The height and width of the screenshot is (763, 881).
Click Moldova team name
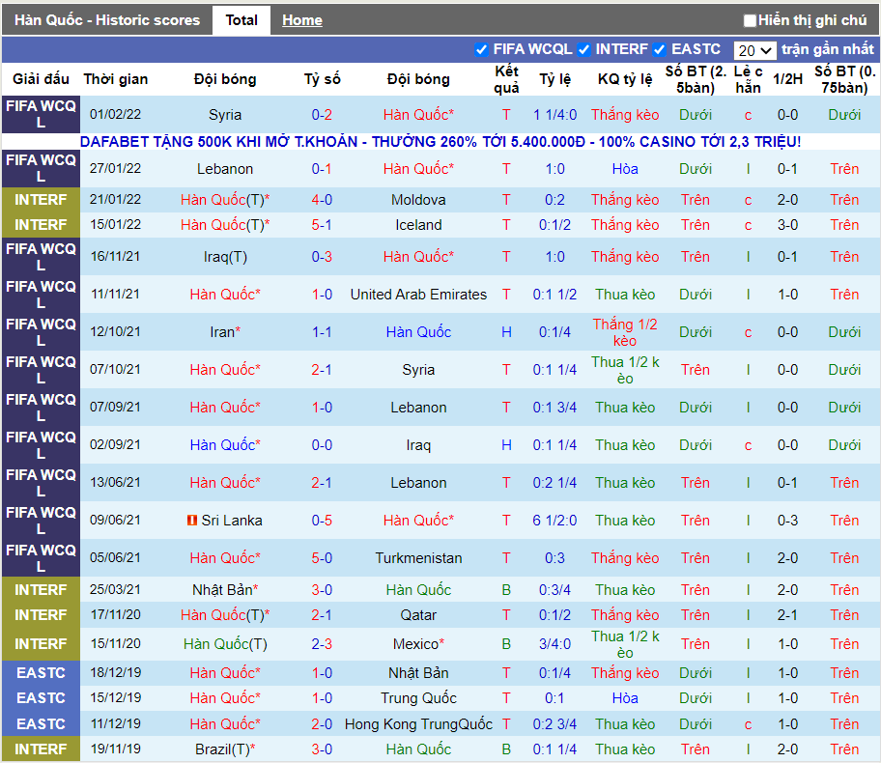click(418, 200)
